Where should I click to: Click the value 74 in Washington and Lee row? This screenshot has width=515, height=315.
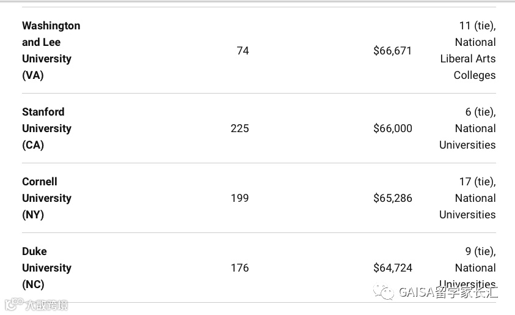click(x=243, y=51)
